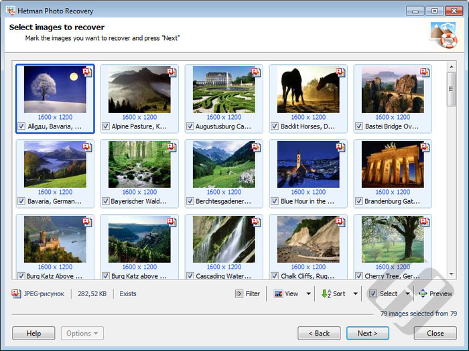
Task: Open the Options menu button
Action: tap(82, 333)
